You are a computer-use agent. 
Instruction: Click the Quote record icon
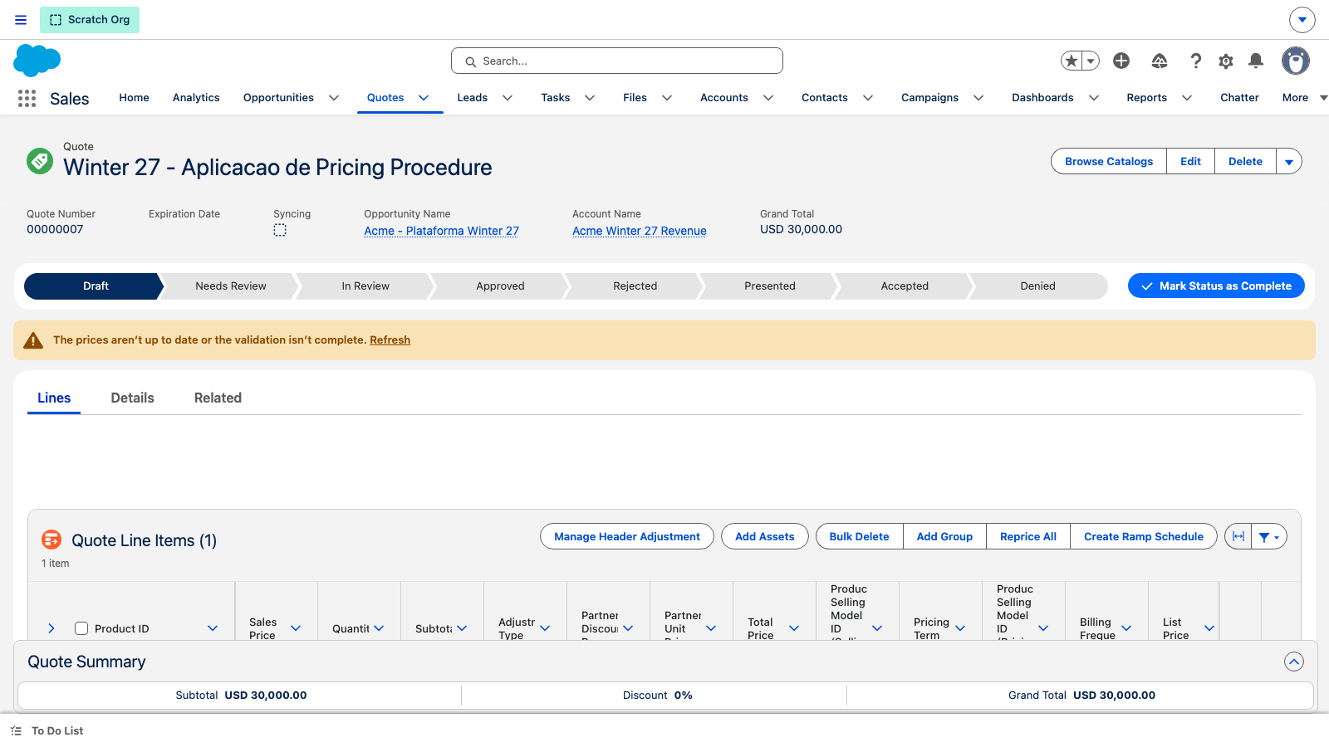(40, 161)
